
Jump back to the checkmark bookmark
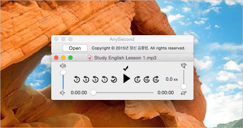pos(114,79)
